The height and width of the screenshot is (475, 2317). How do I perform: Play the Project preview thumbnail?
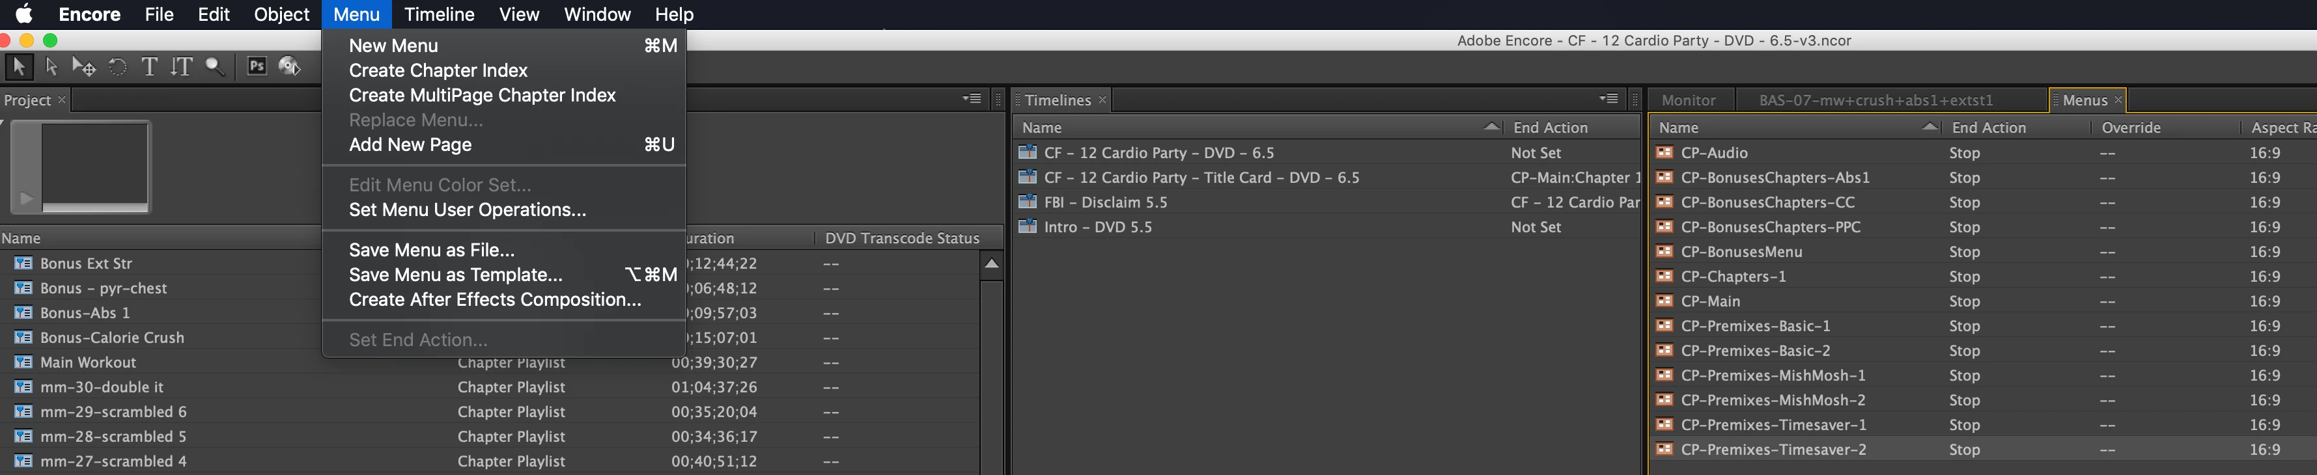[x=25, y=198]
